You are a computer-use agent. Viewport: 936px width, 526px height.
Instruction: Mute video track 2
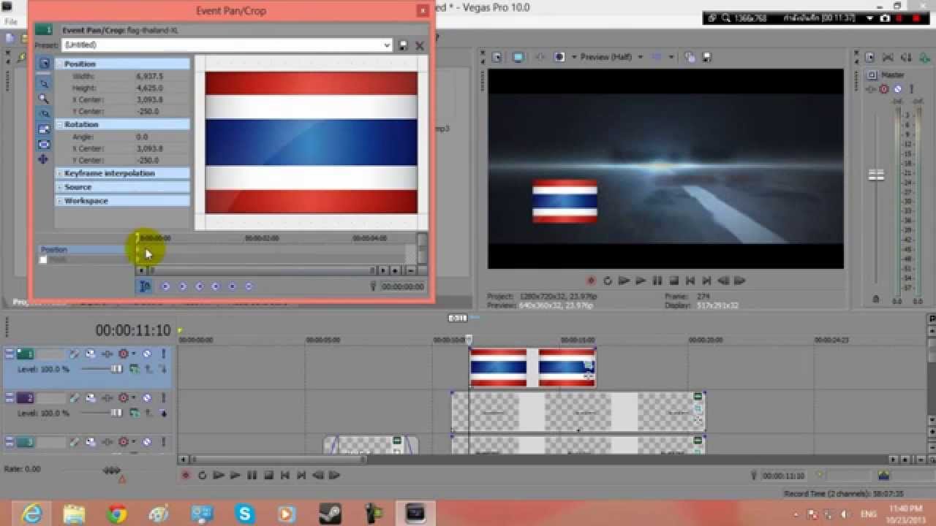(146, 398)
